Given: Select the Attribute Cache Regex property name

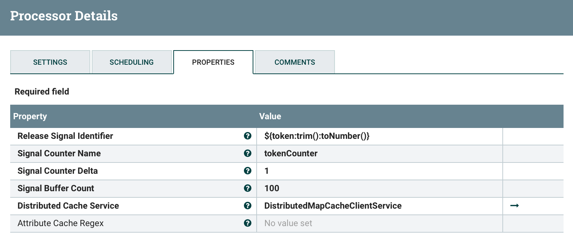Looking at the screenshot, I should [x=60, y=223].
